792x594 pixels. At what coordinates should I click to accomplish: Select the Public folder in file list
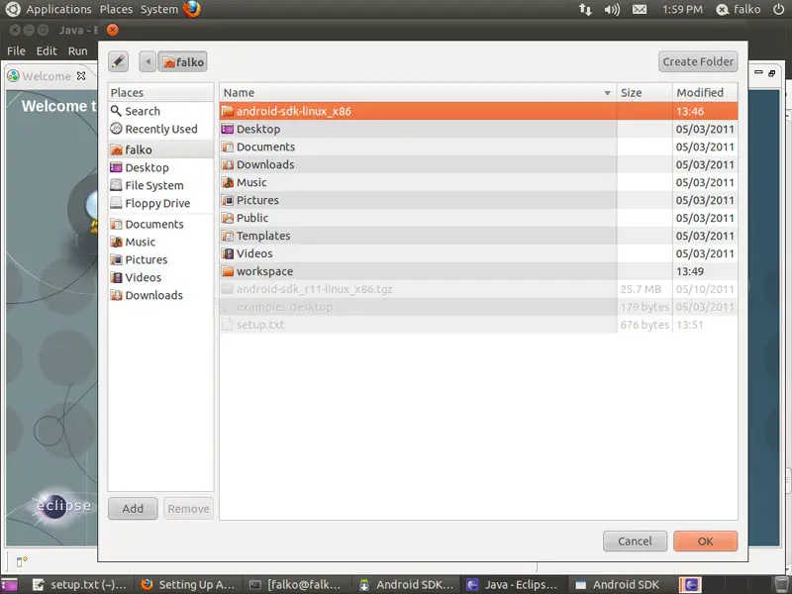[478, 218]
